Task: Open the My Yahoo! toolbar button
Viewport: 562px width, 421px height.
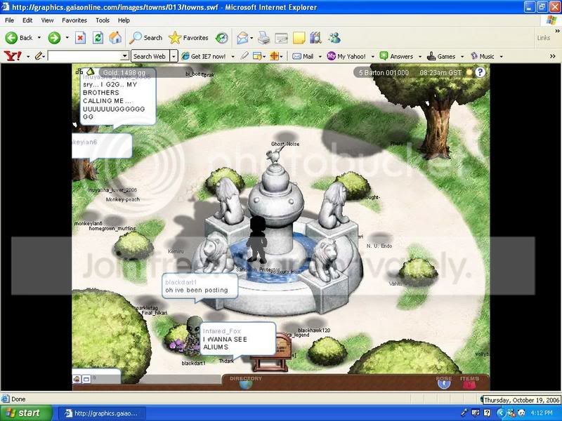Action: (346, 57)
